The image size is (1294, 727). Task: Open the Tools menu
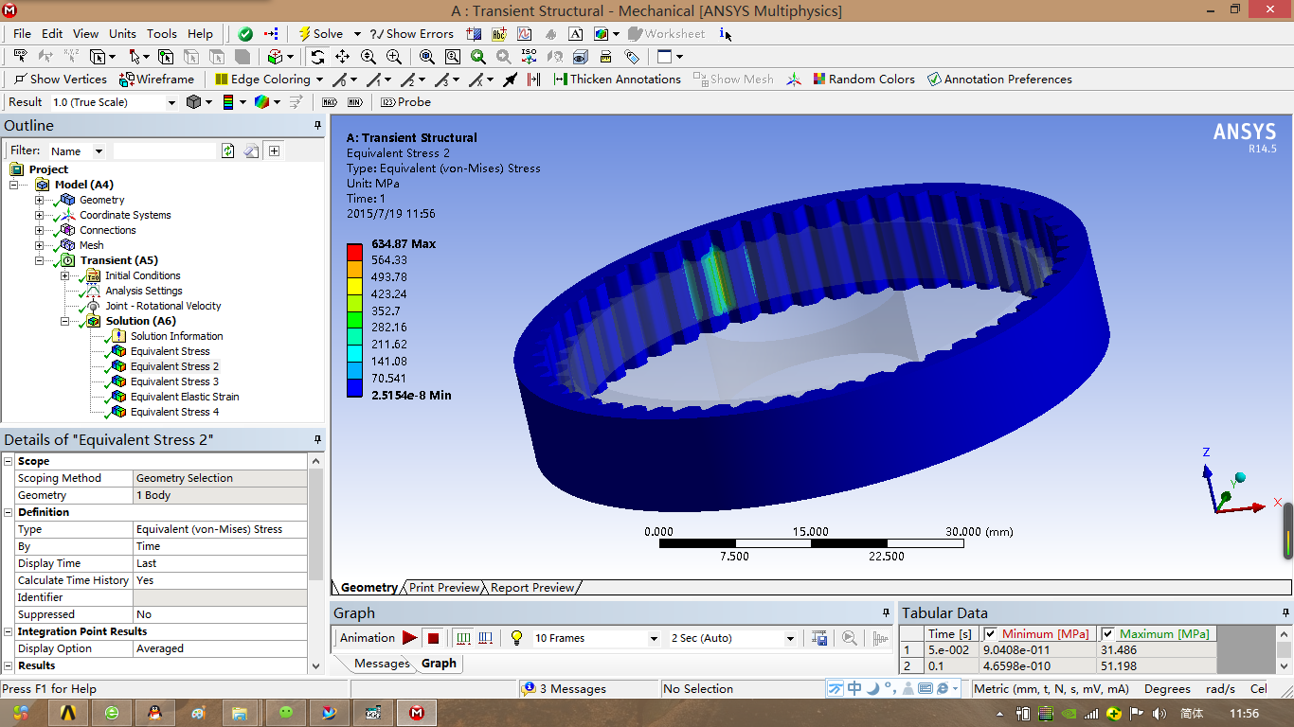[161, 33]
